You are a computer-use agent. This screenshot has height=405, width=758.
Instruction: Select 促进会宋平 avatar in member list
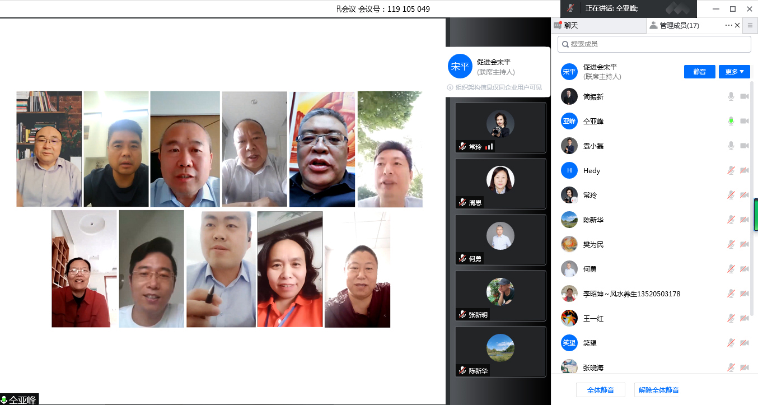[569, 72]
